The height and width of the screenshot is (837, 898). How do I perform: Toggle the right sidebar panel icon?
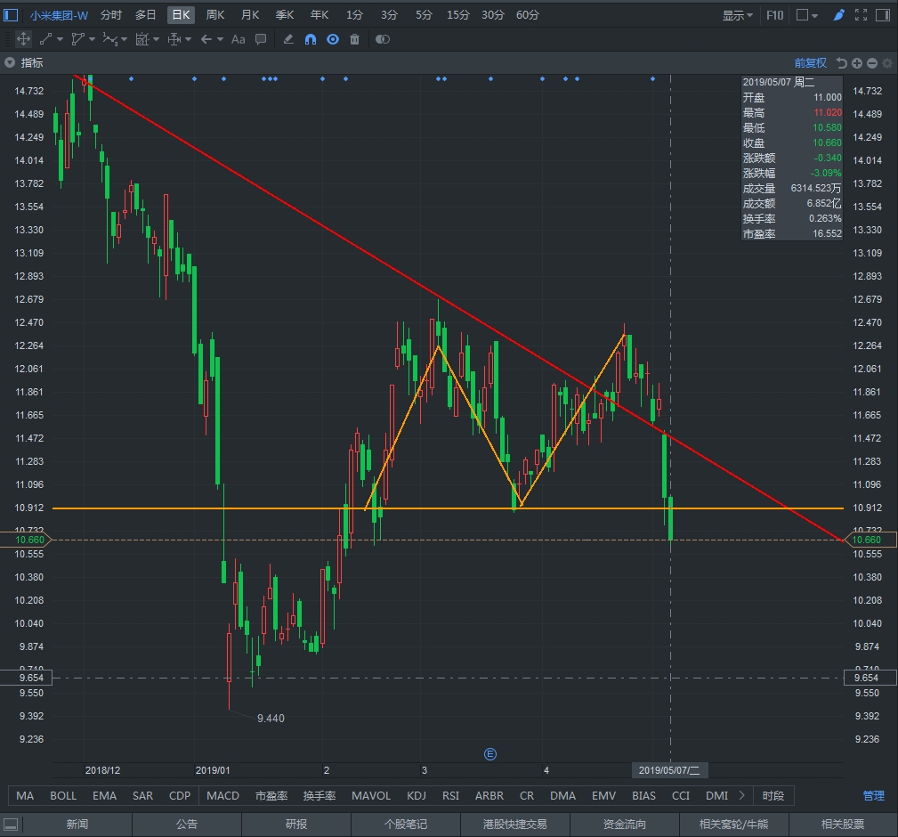click(883, 15)
